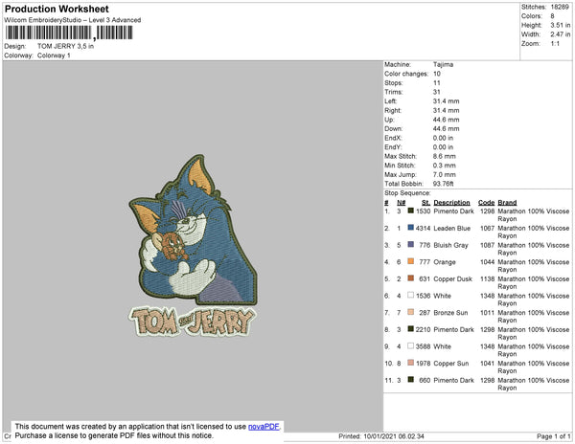This screenshot has width=575, height=444.
Task: Click stitch count '3588' in stop 9
Action: click(x=423, y=346)
